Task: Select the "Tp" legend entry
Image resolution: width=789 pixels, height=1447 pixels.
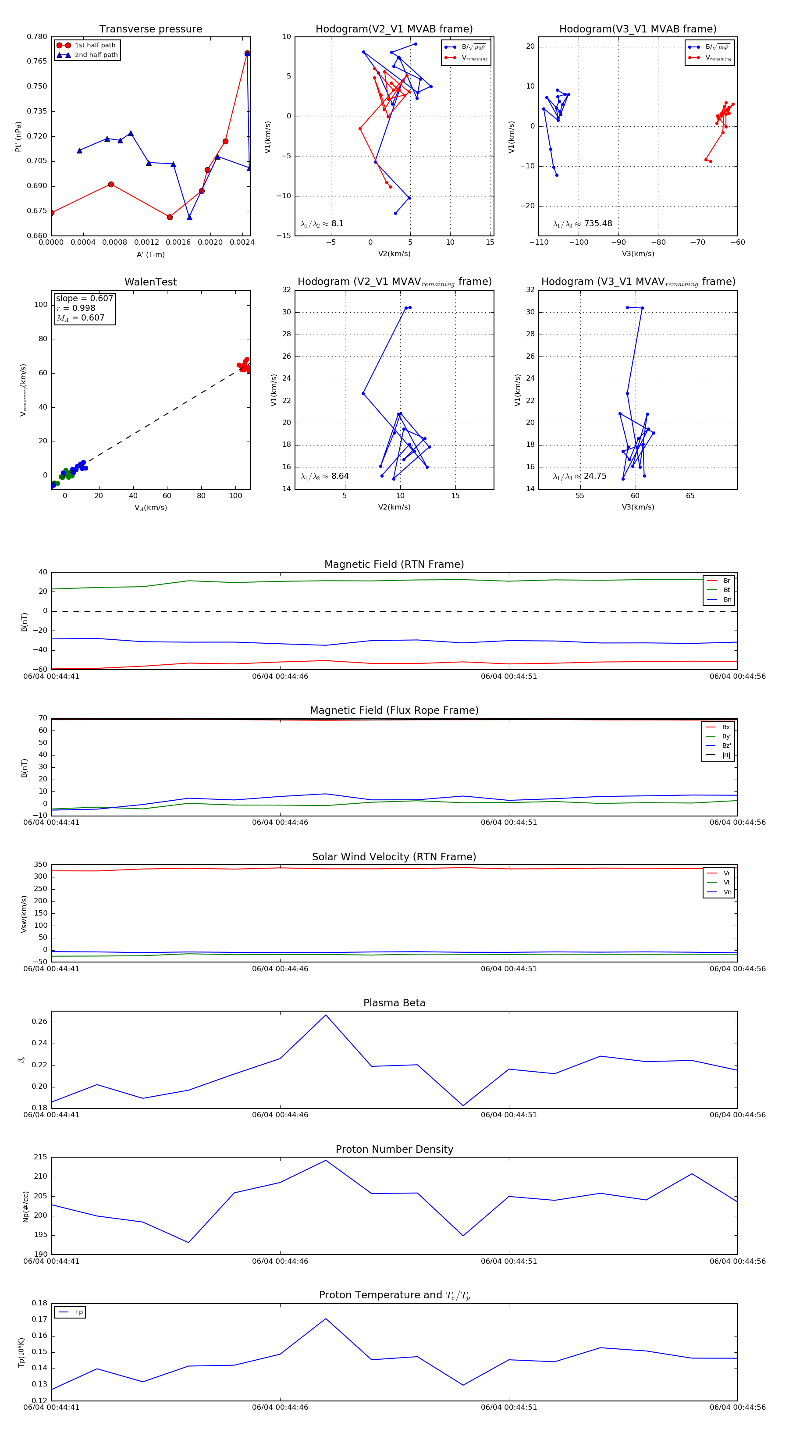Action: 71,1313
